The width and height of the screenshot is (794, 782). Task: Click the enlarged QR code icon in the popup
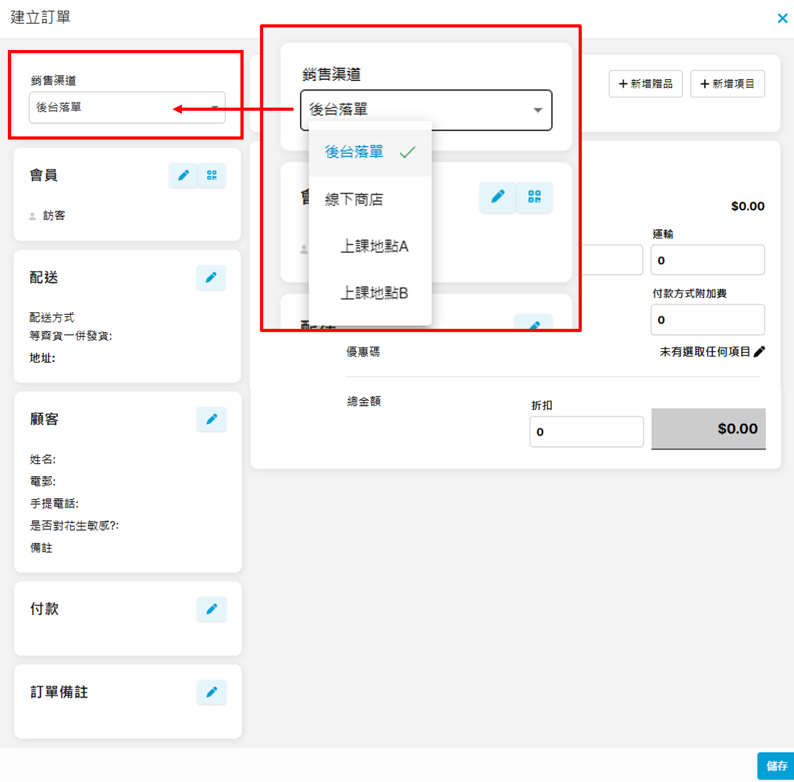(534, 197)
